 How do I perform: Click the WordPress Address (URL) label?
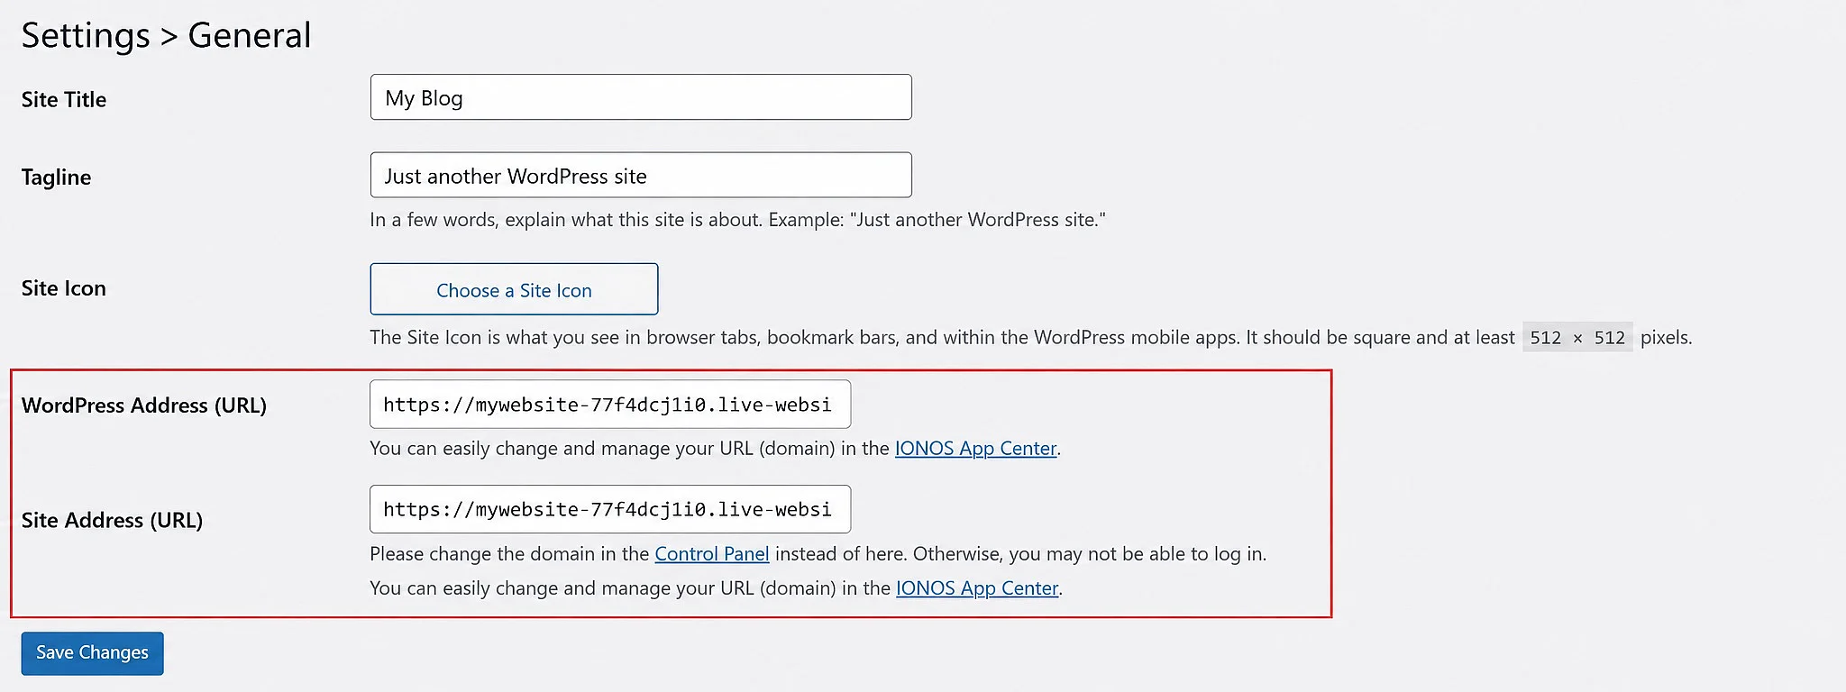144,405
